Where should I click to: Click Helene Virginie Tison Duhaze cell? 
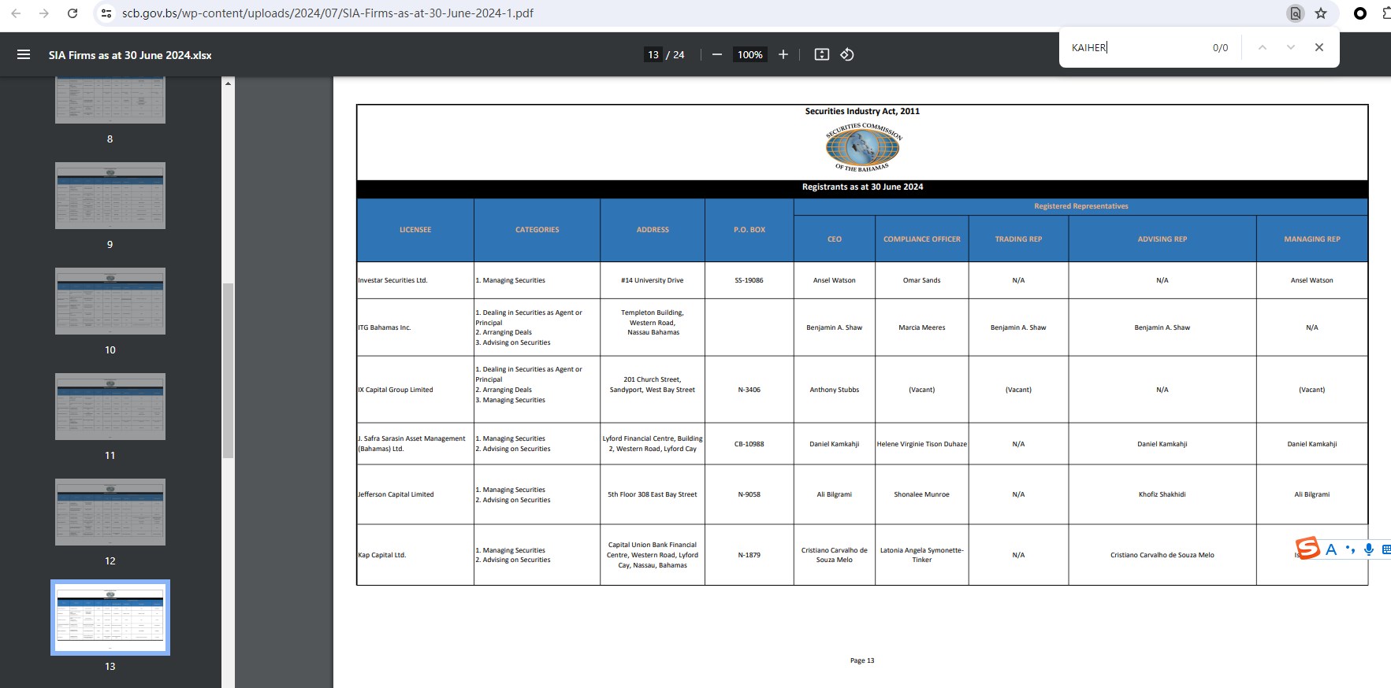coord(922,444)
